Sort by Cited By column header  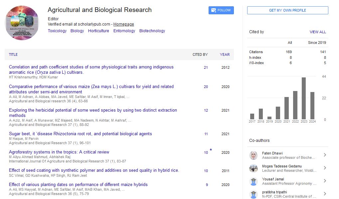[x=200, y=54]
